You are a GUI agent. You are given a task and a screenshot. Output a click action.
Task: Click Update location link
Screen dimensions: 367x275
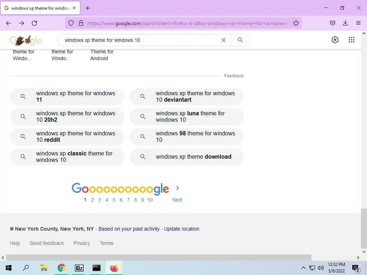(182, 229)
